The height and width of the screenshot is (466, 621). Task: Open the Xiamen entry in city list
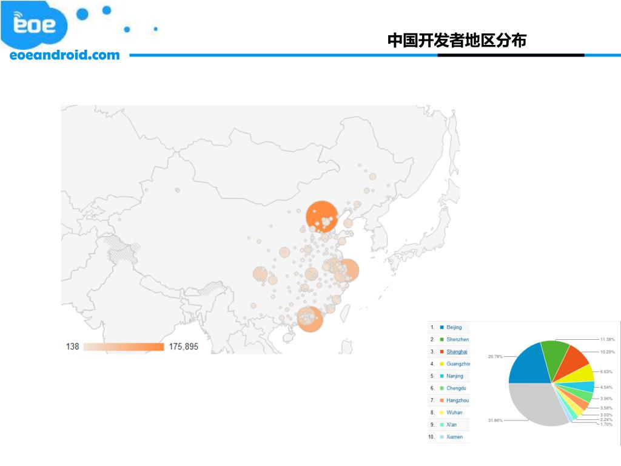pos(454,437)
